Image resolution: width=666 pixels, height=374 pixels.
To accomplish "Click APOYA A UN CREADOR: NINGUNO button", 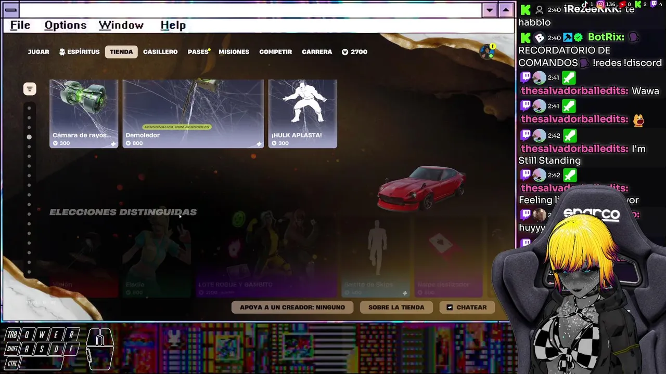I will pyautogui.click(x=292, y=308).
